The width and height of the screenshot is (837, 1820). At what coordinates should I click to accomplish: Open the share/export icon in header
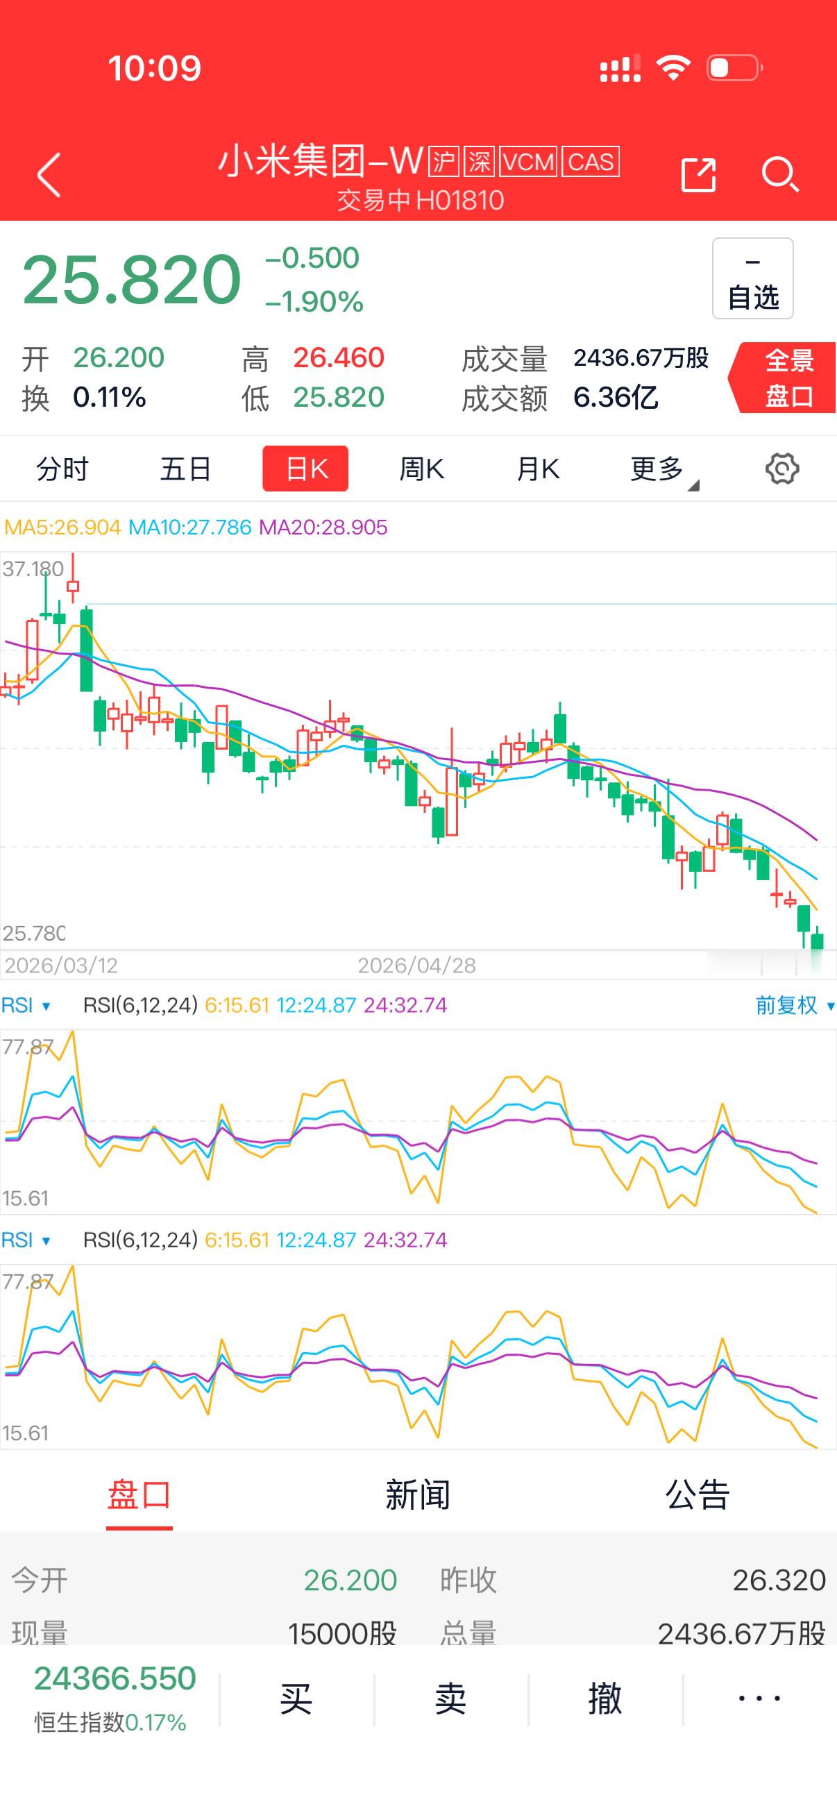click(699, 174)
